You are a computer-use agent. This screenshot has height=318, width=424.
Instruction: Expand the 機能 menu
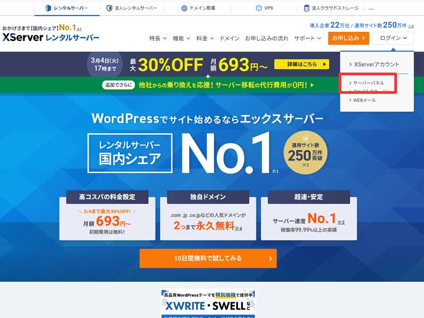tap(181, 38)
